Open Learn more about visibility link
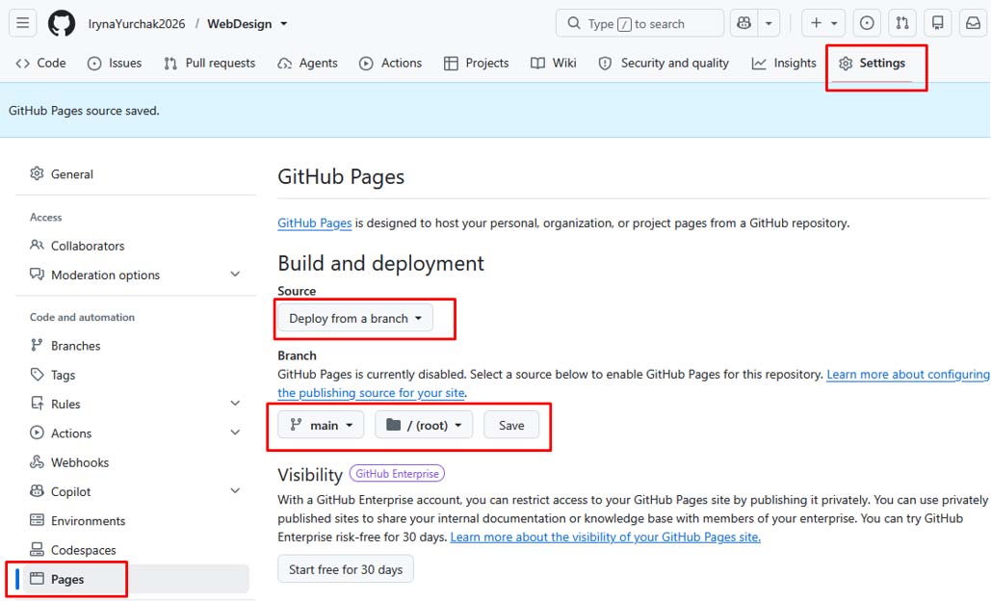The width and height of the screenshot is (991, 603). [605, 537]
